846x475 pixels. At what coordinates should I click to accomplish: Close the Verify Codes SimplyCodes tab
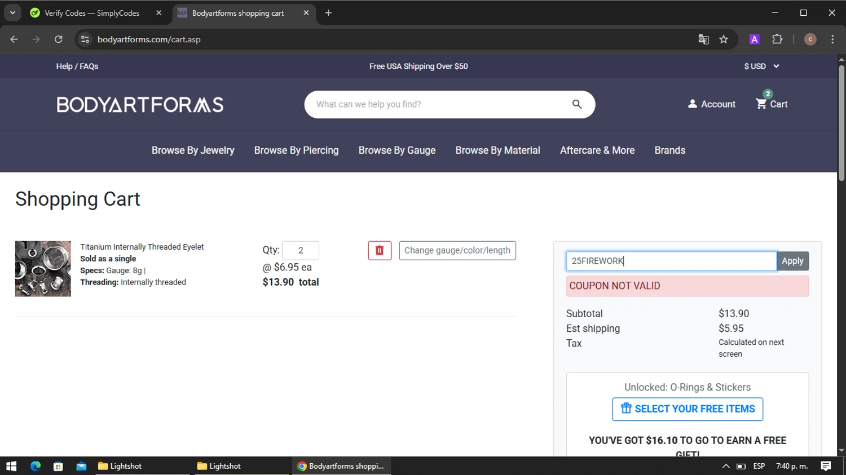[158, 13]
